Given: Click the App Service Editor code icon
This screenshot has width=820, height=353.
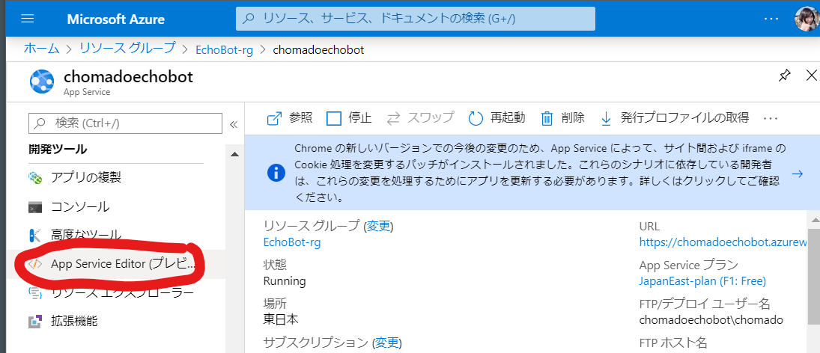Looking at the screenshot, I should 34,264.
